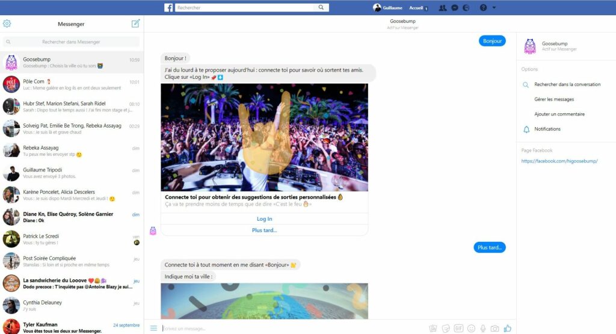Open Messenger settings gear
The height and width of the screenshot is (334, 616).
pyautogui.click(x=7, y=23)
